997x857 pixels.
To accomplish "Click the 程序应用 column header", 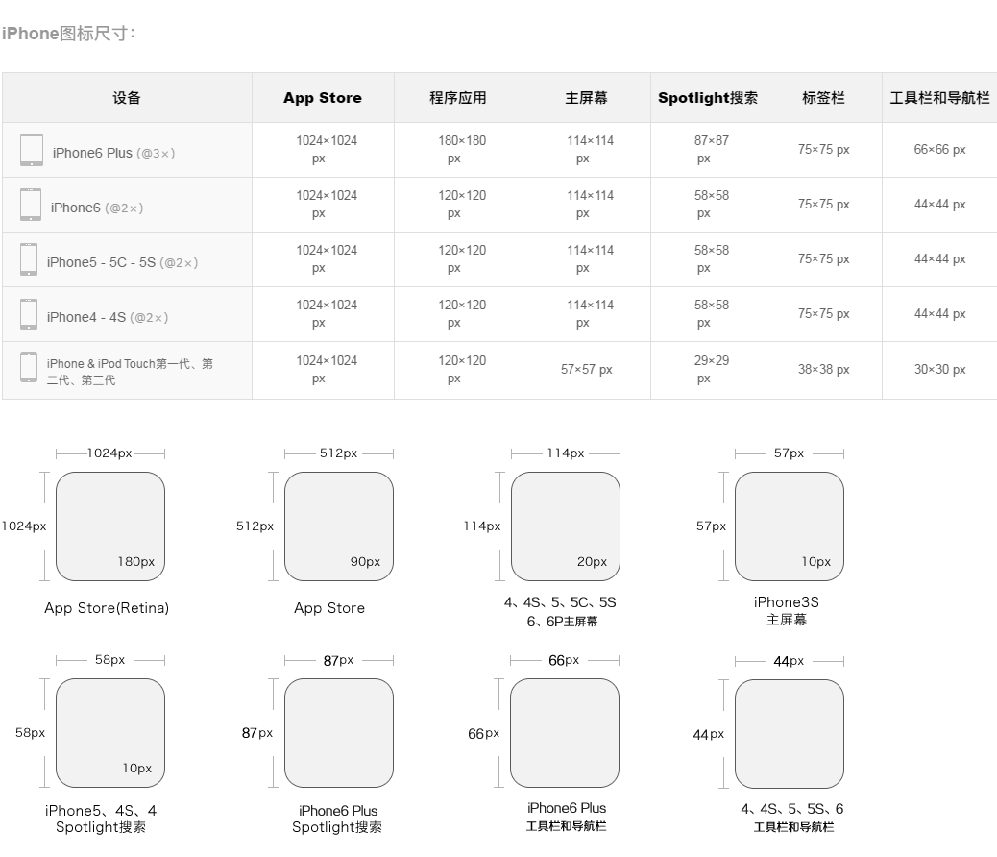I will tap(458, 98).
